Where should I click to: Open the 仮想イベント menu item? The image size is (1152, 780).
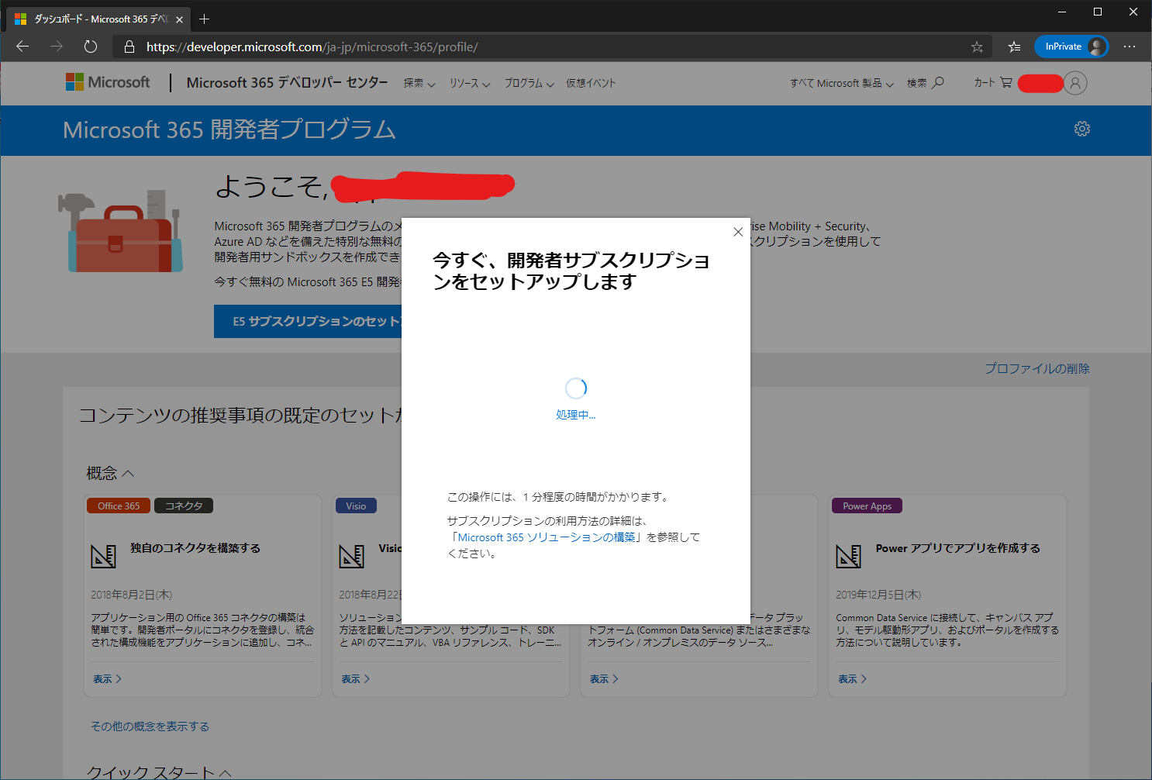pyautogui.click(x=591, y=83)
